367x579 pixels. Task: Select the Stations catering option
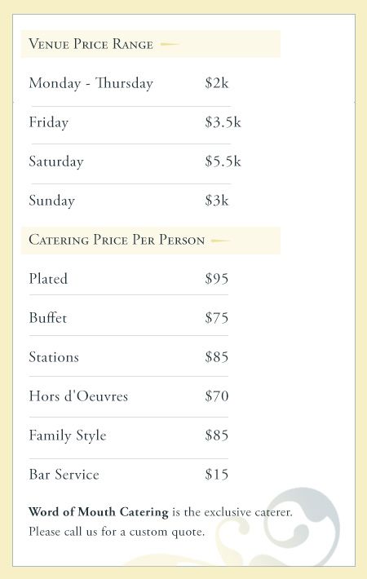click(54, 356)
